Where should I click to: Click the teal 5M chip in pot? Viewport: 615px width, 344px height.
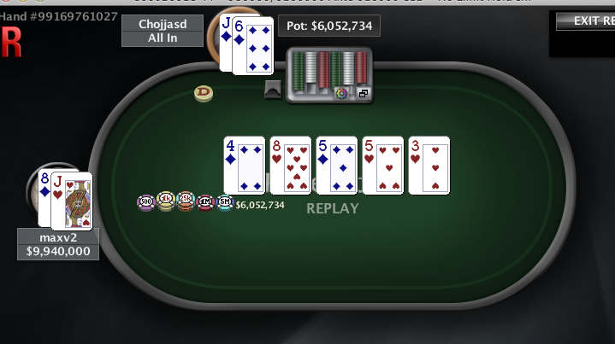tap(225, 202)
